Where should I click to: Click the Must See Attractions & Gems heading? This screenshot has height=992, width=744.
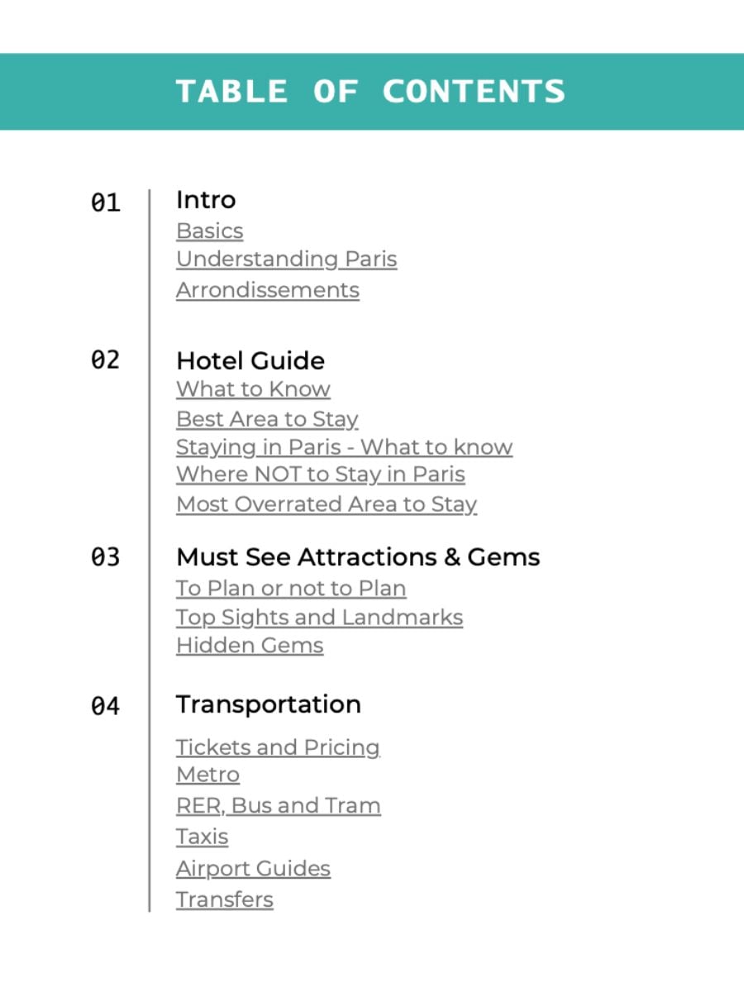(x=357, y=557)
